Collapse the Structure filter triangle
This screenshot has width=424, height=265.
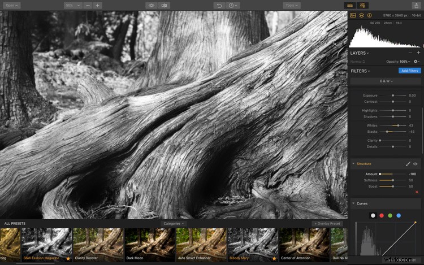(353, 163)
